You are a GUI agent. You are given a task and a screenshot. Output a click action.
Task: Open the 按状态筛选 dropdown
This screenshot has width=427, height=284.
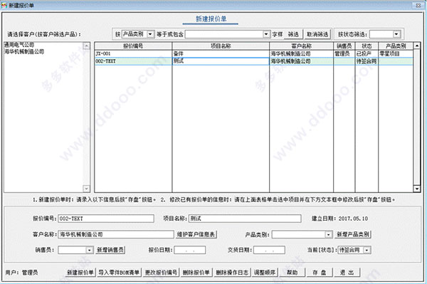[x=396, y=34]
